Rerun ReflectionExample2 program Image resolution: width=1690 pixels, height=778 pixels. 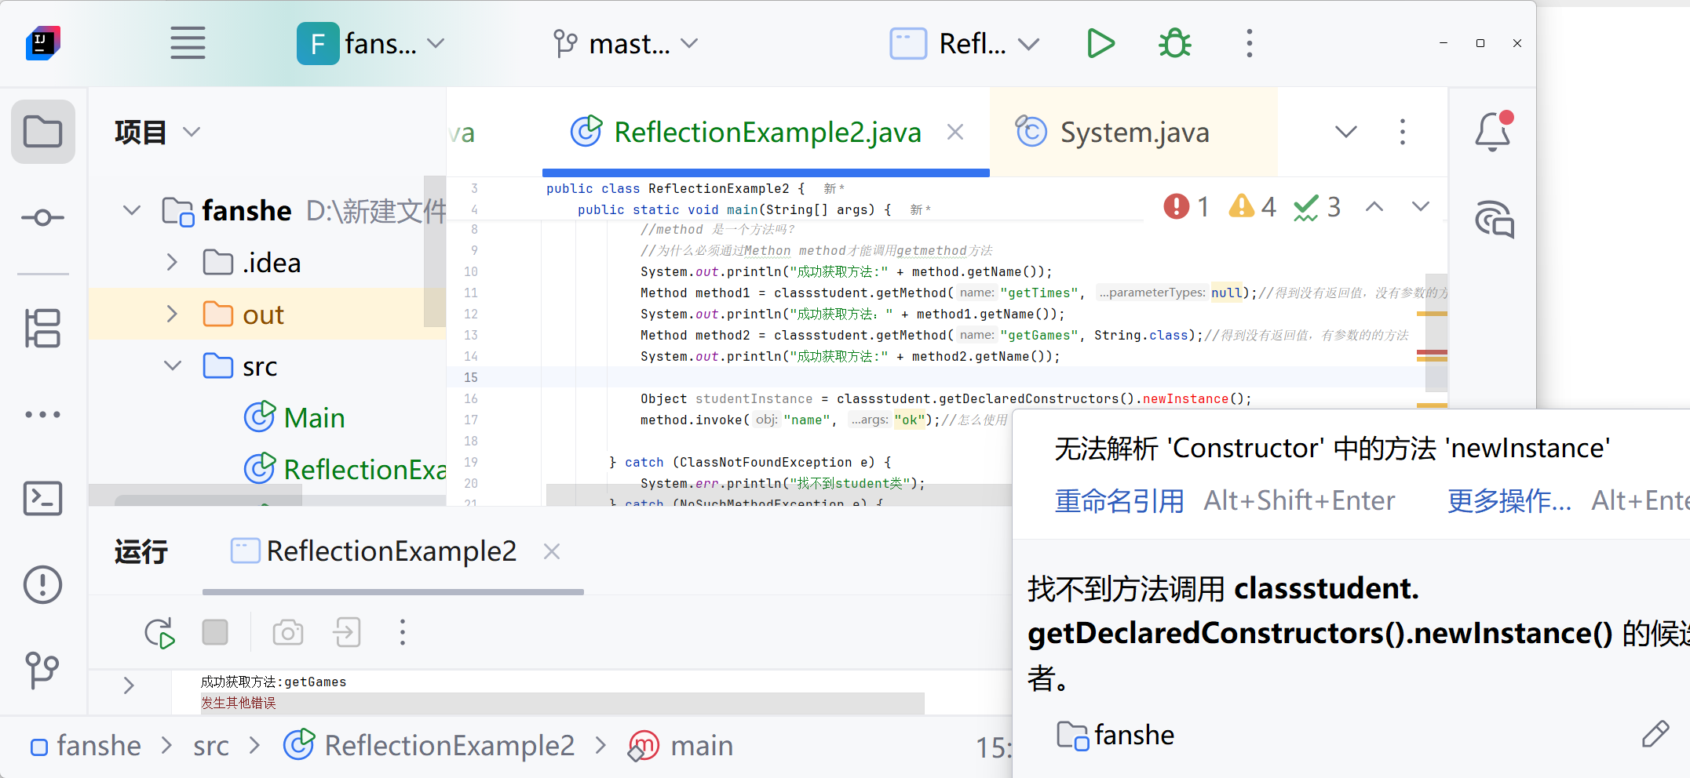pos(159,633)
